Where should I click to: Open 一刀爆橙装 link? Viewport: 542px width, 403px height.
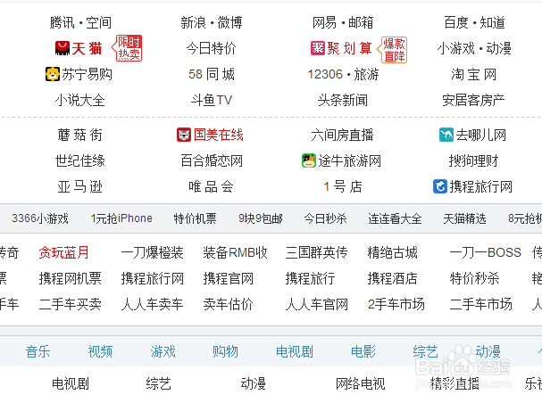(x=152, y=252)
